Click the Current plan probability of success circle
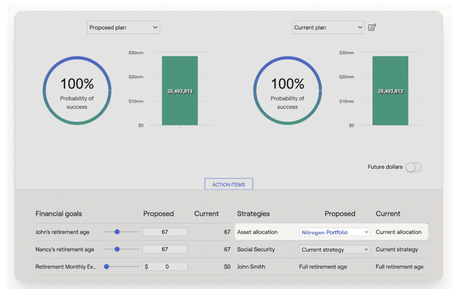The width and height of the screenshot is (452, 289). 288,91
